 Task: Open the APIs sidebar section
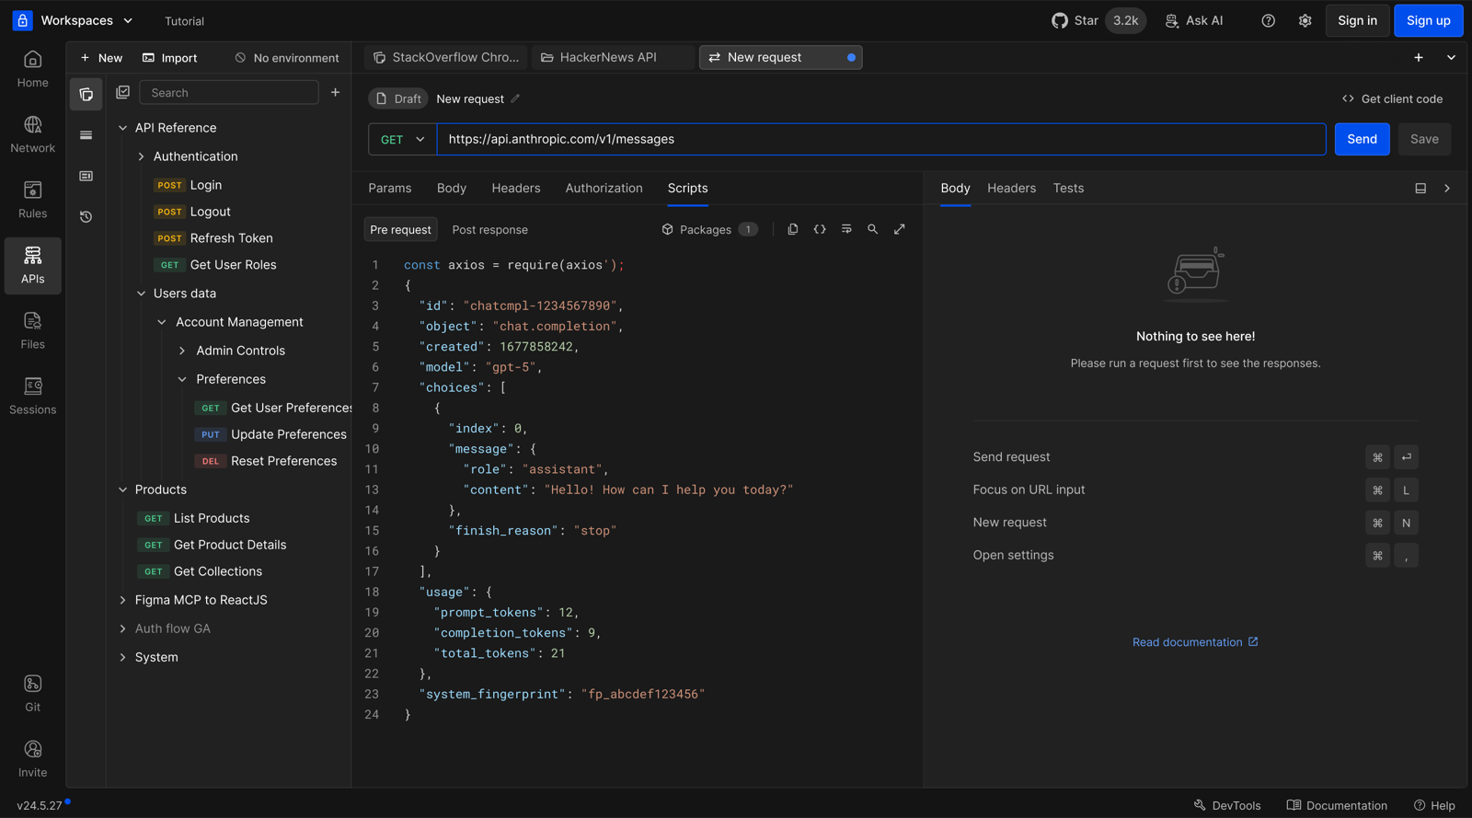point(32,266)
